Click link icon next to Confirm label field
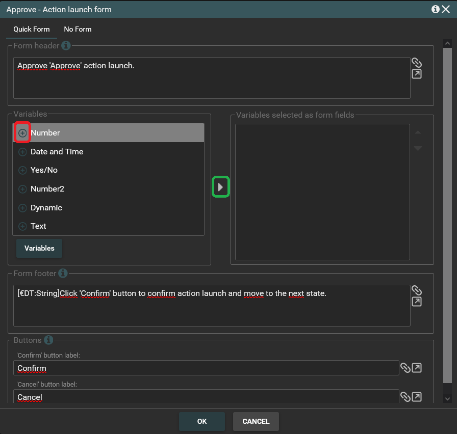The width and height of the screenshot is (457, 434). click(x=405, y=368)
